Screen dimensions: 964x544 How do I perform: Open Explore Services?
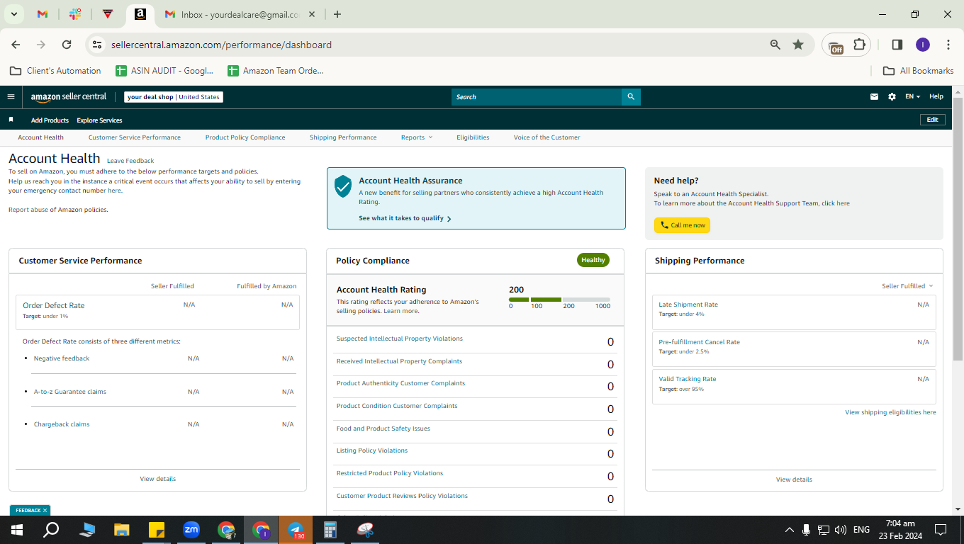[x=99, y=120]
